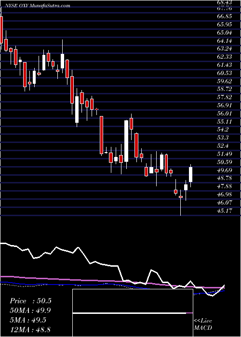Click the 59.62 price axis label
Image resolution: width=241 pixels, height=337 pixels.
click(x=225, y=81)
